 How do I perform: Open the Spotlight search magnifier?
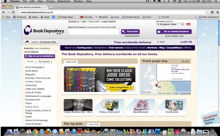pos(216,1)
